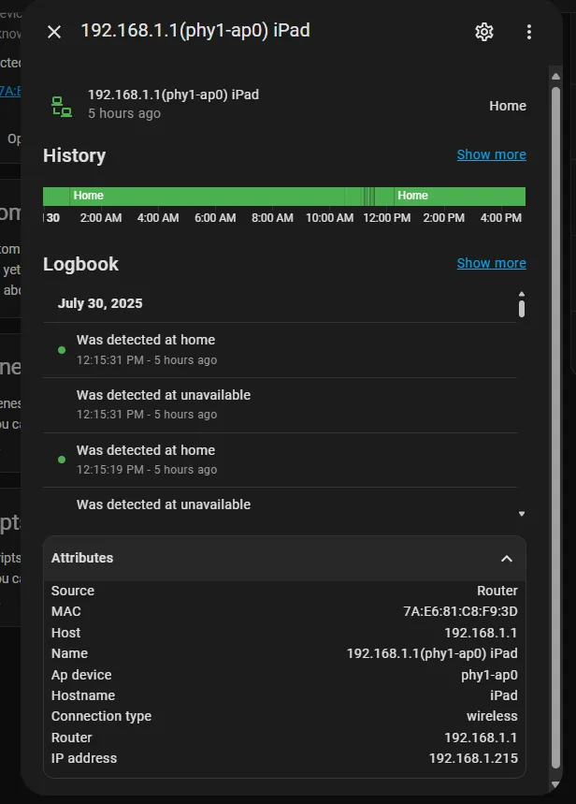This screenshot has height=804, width=576.
Task: Click the partially visible MAC link in background page
Action: point(10,92)
